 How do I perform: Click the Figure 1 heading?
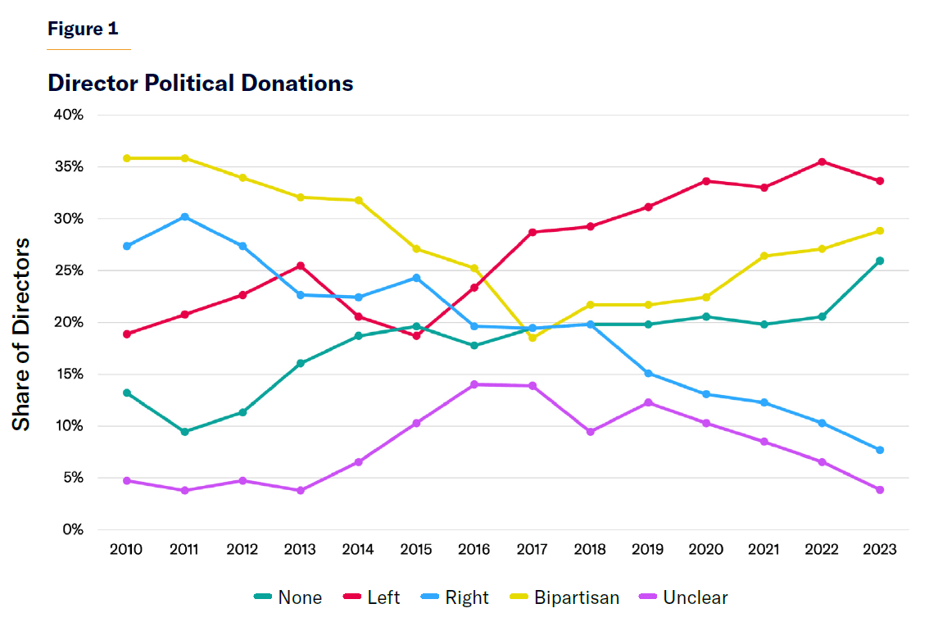coord(83,29)
